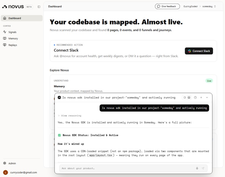This screenshot has height=177, width=225.
Task: Click the Give feedback button
Action: (x=167, y=6)
